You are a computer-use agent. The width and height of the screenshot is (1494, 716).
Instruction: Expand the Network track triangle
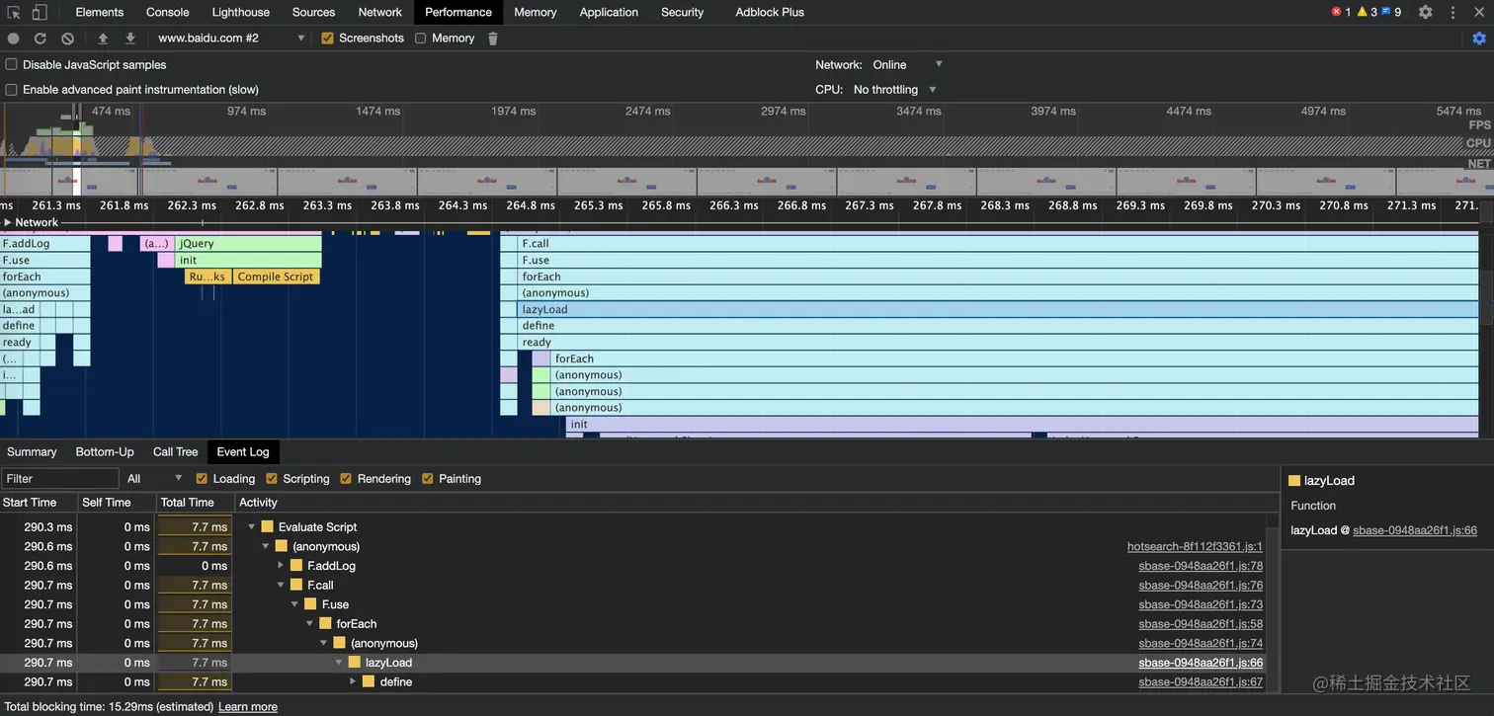(x=8, y=223)
